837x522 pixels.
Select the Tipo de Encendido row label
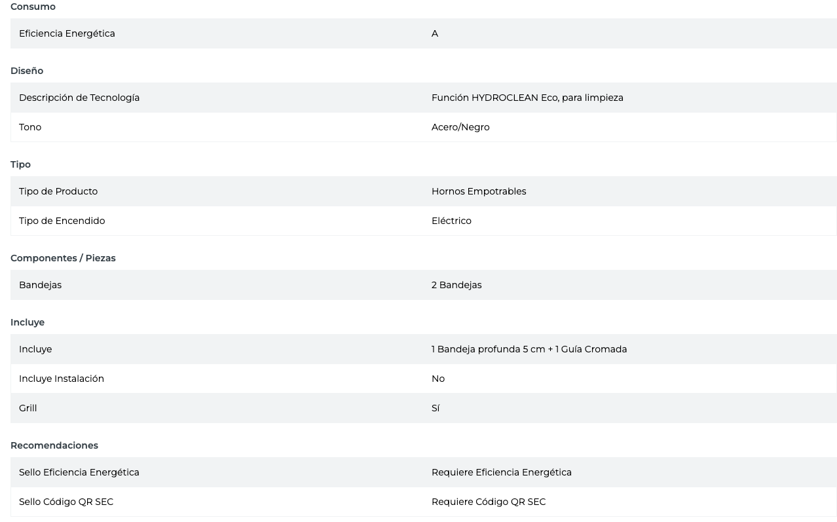click(62, 221)
